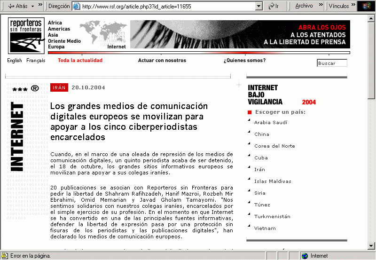Open the Europa region link
This screenshot has height=260, width=376.
56,47
